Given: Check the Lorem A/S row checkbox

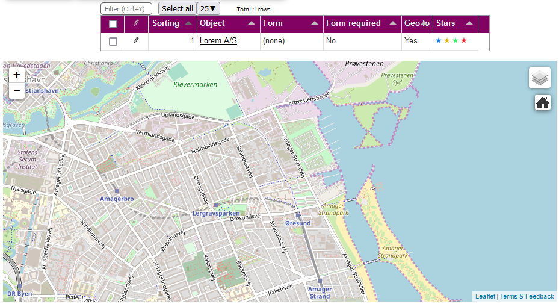Looking at the screenshot, I should coord(113,41).
